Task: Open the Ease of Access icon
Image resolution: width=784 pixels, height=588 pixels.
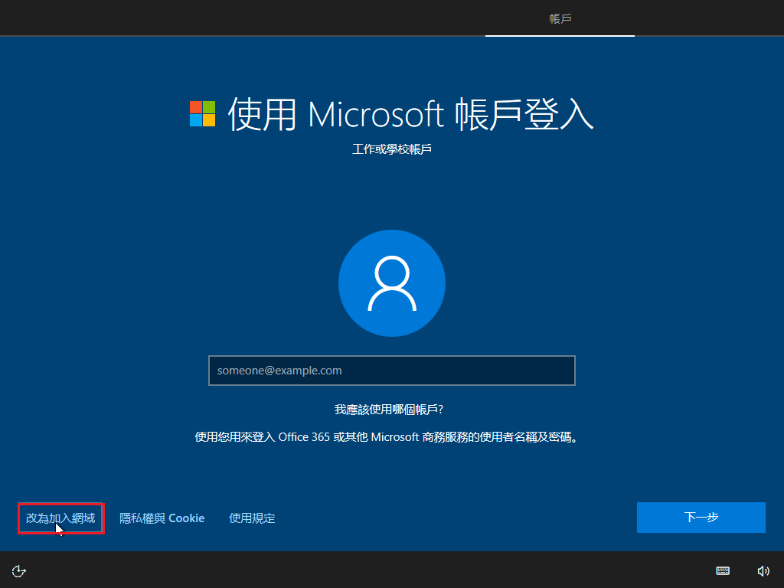Action: (18, 571)
